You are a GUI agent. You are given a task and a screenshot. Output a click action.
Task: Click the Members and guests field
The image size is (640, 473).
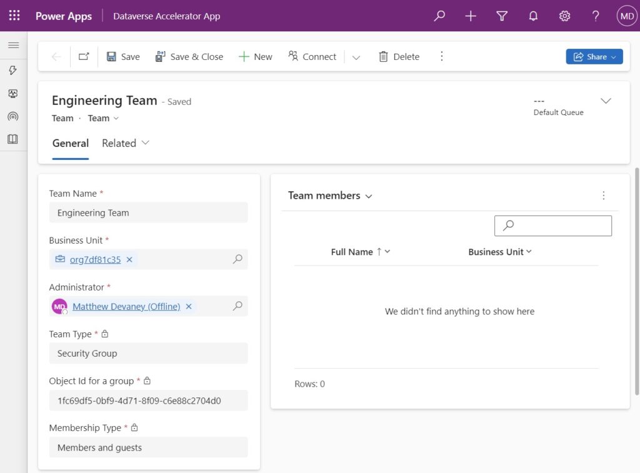[149, 447]
